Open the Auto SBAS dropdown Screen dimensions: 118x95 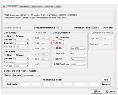[78, 48]
